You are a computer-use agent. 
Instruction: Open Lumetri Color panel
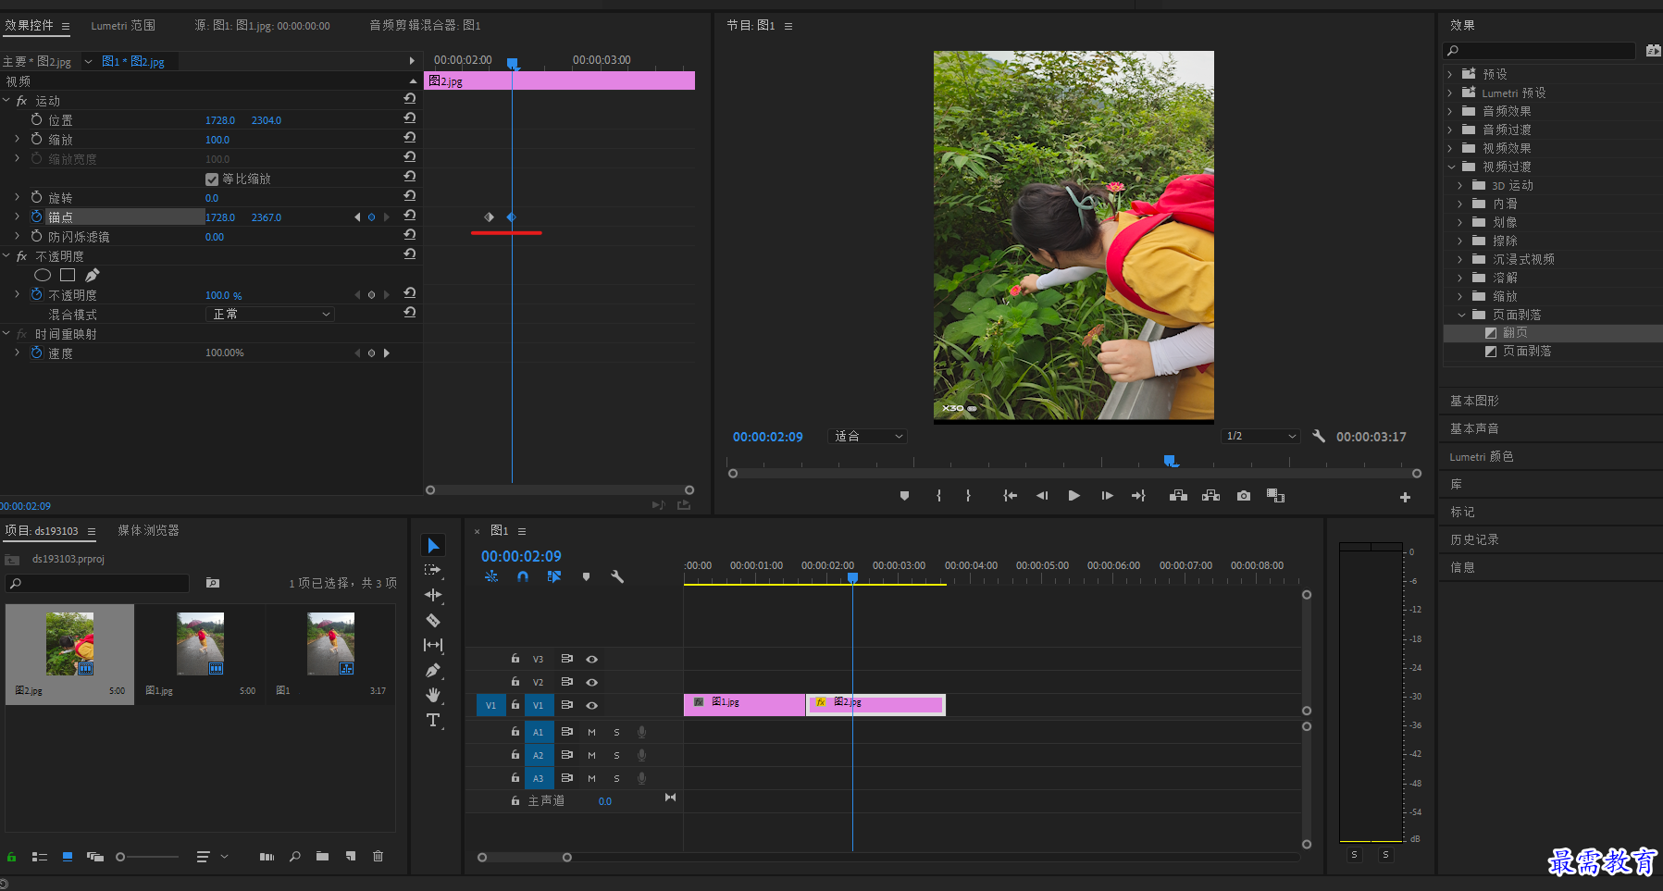click(x=1481, y=456)
